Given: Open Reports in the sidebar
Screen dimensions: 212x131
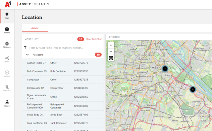Looking at the screenshot, I should coord(7,88).
